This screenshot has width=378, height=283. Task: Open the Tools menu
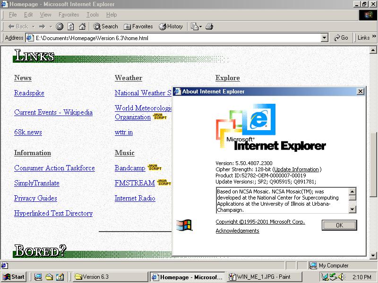93,15
